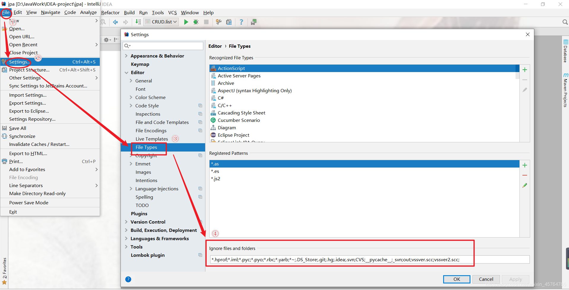This screenshot has height=290, width=569.
Task: Click the collapse icon beside the gear
Action: pos(116,40)
